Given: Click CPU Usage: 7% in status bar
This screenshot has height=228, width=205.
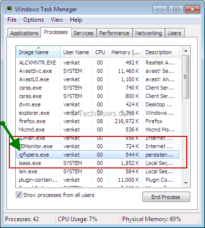Looking at the screenshot, I should [x=77, y=219].
